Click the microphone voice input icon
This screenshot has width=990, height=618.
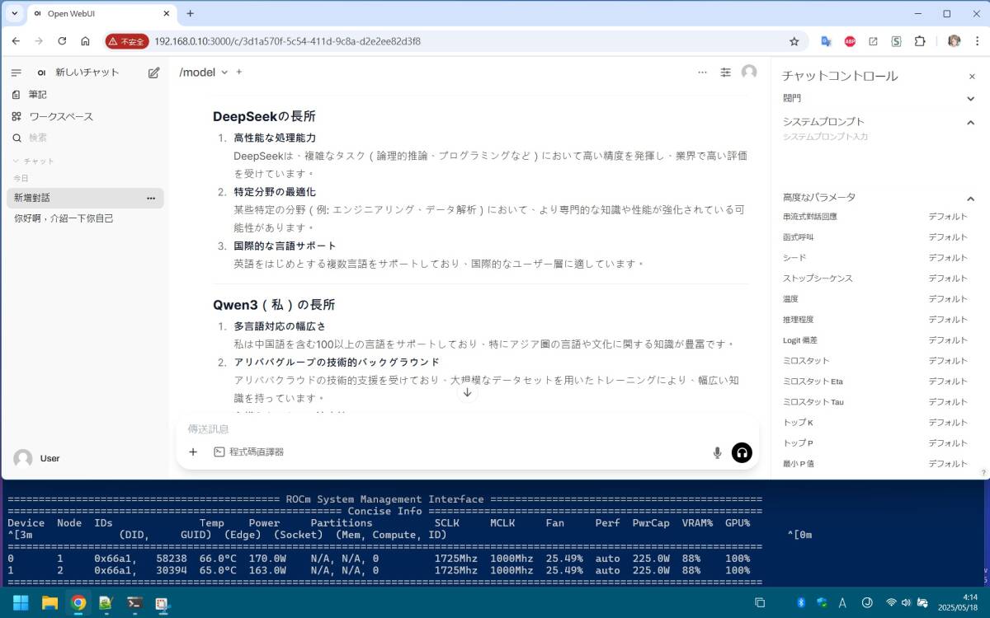(717, 452)
